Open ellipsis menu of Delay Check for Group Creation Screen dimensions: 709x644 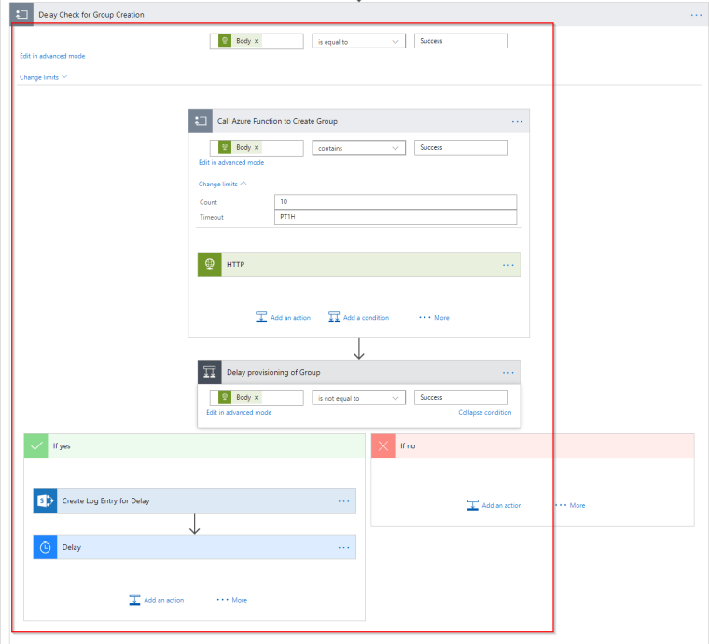(x=696, y=15)
